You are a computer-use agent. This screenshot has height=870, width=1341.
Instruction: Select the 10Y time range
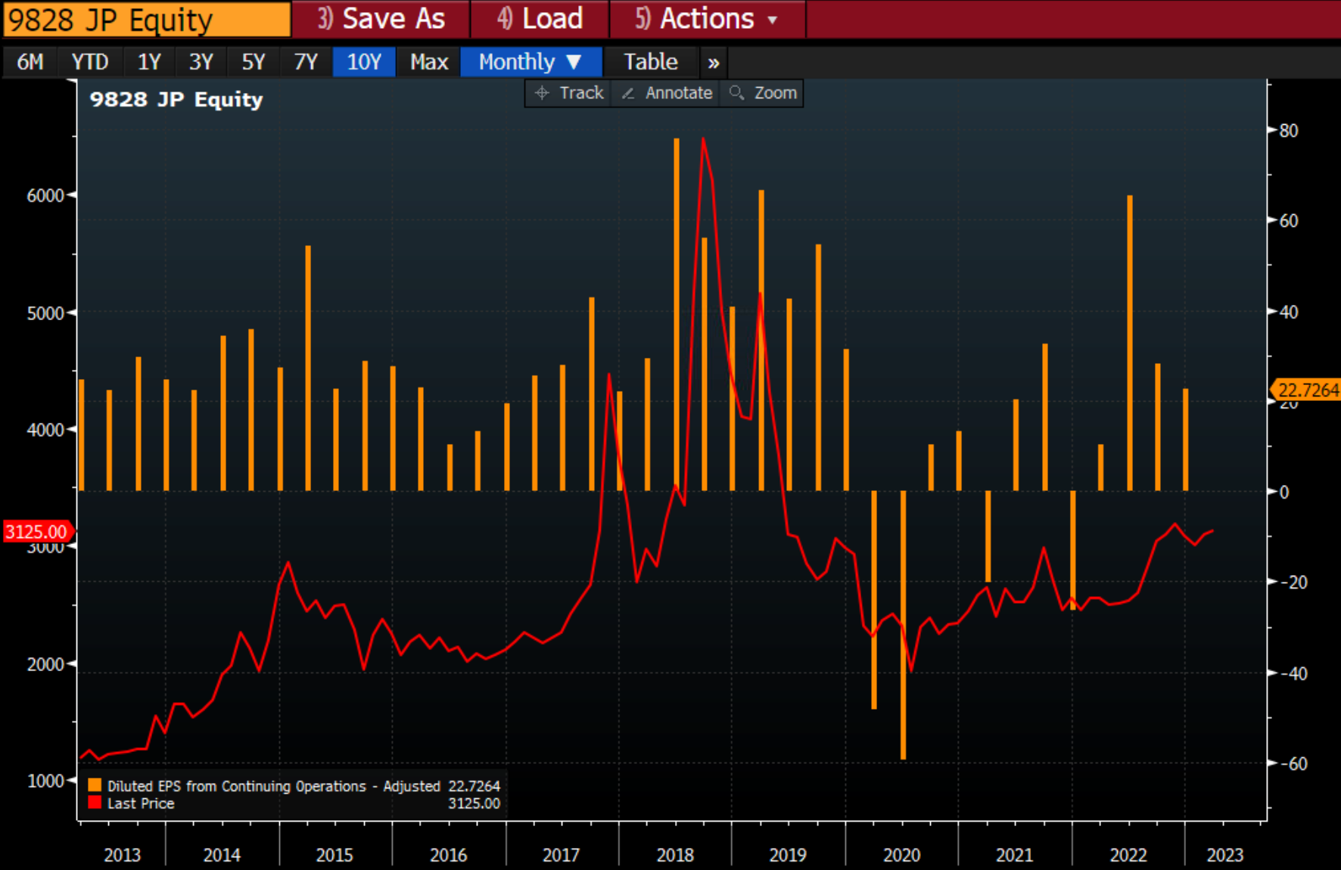363,62
